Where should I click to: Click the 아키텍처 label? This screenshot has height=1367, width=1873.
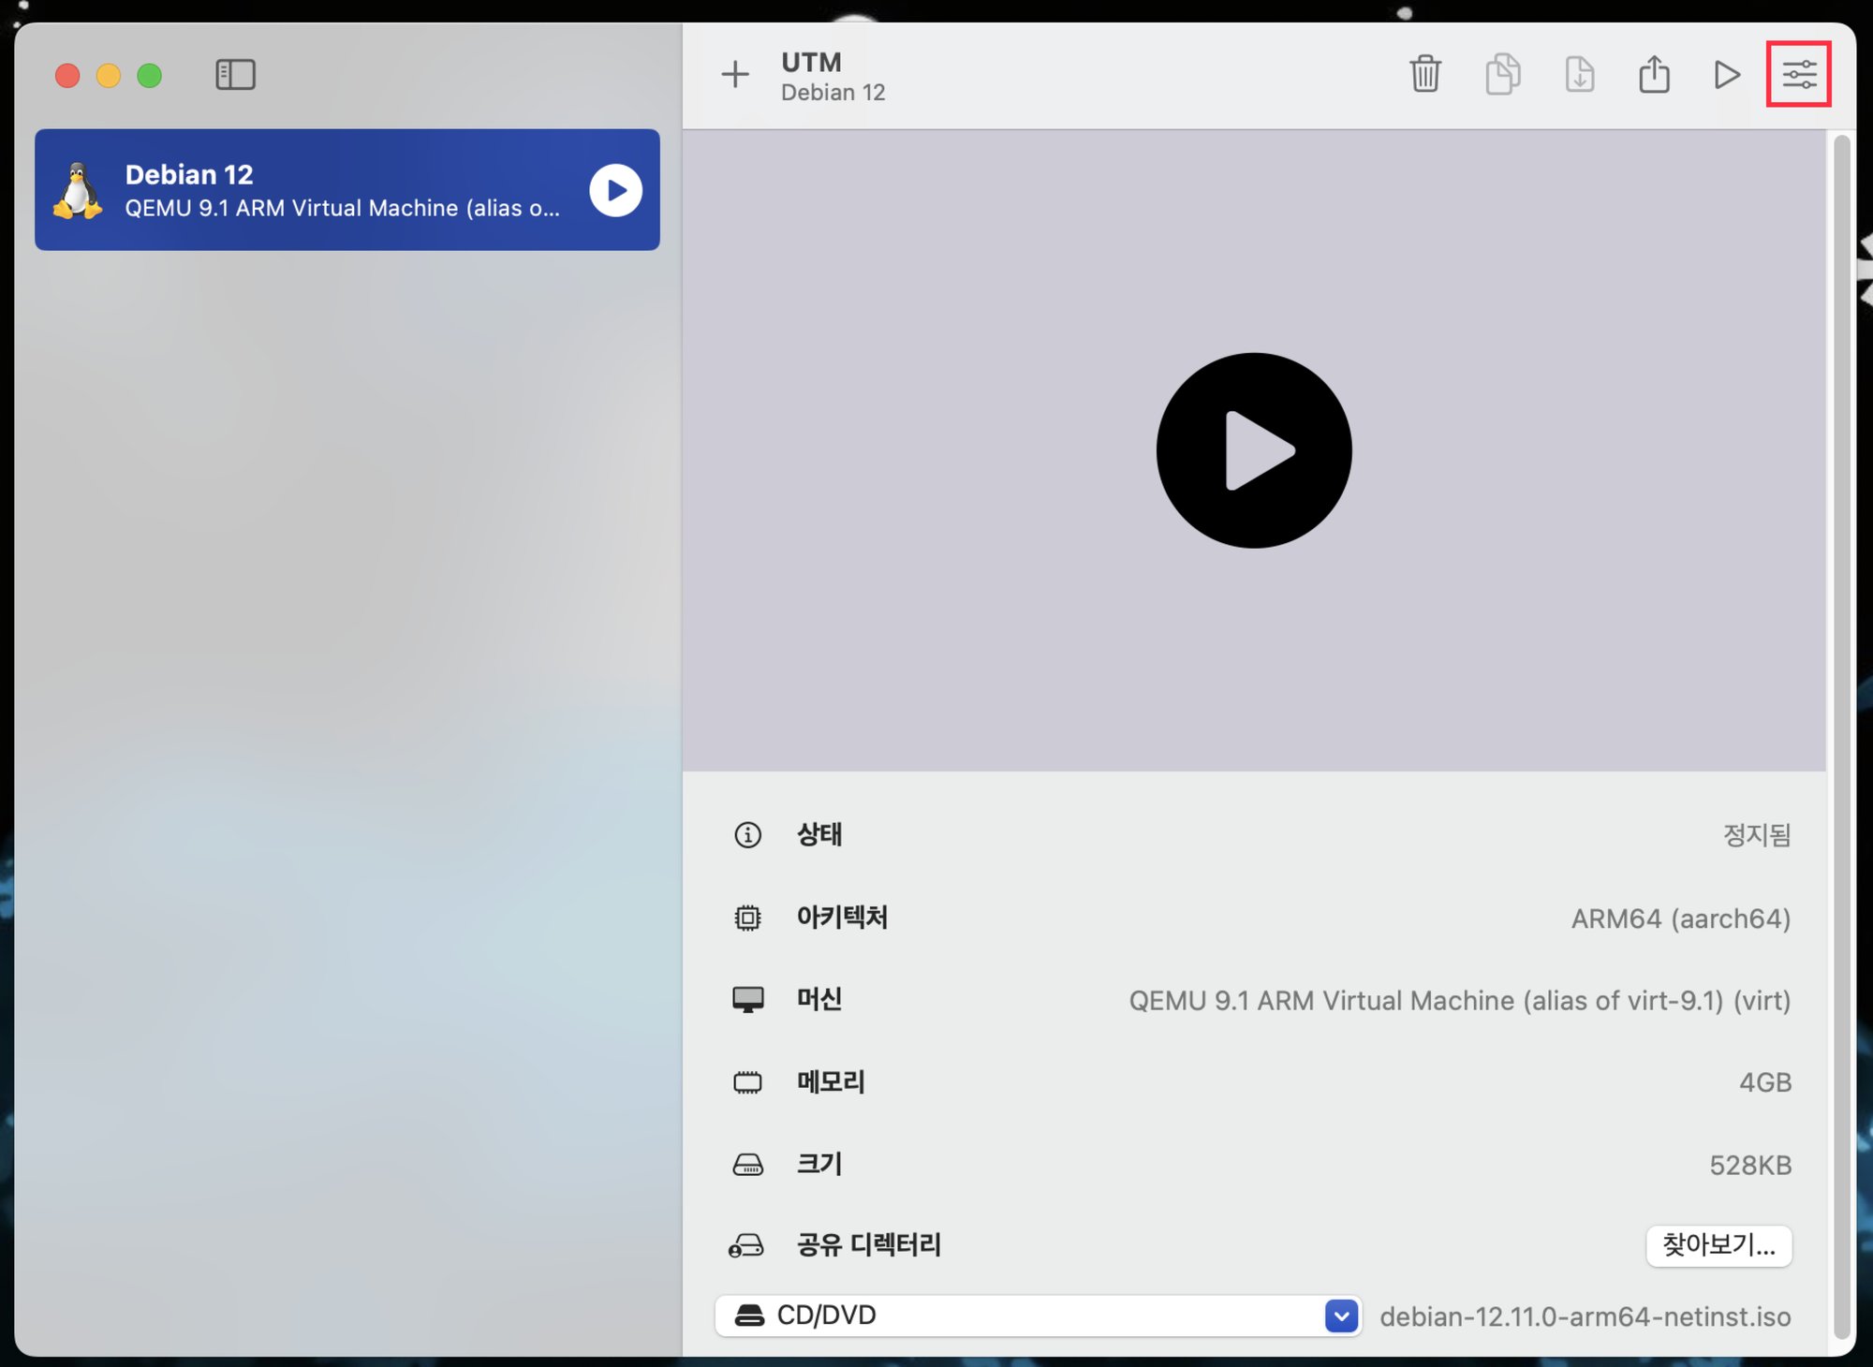coord(842,918)
